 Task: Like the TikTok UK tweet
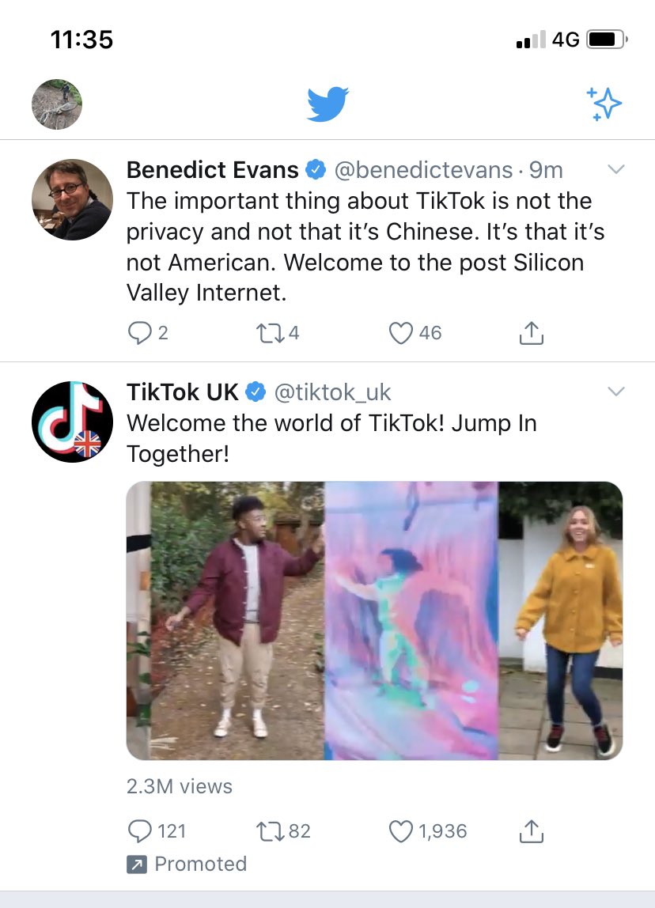427,831
